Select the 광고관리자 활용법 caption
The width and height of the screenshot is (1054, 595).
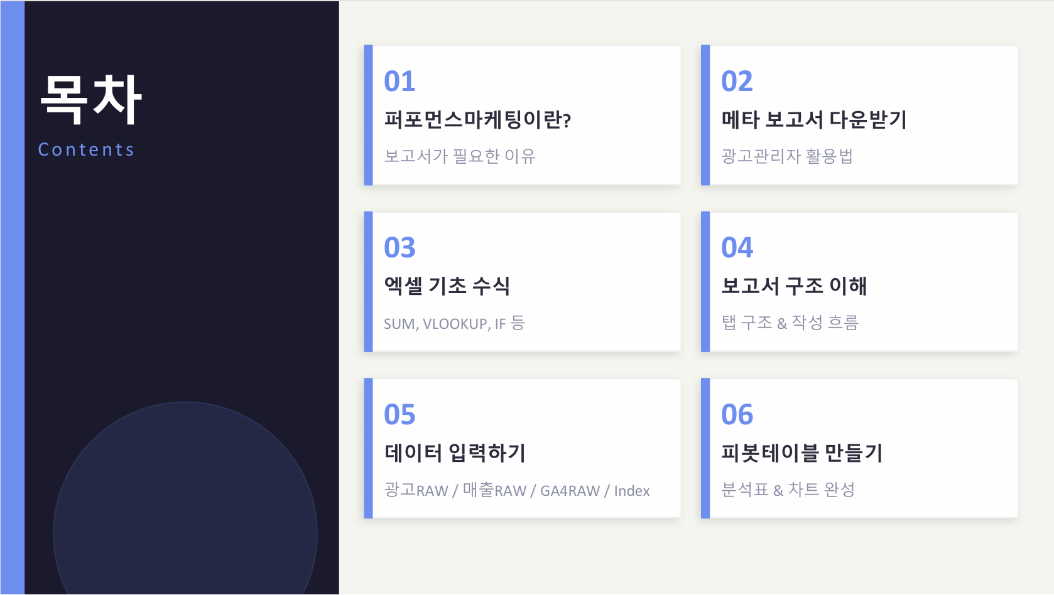point(787,156)
